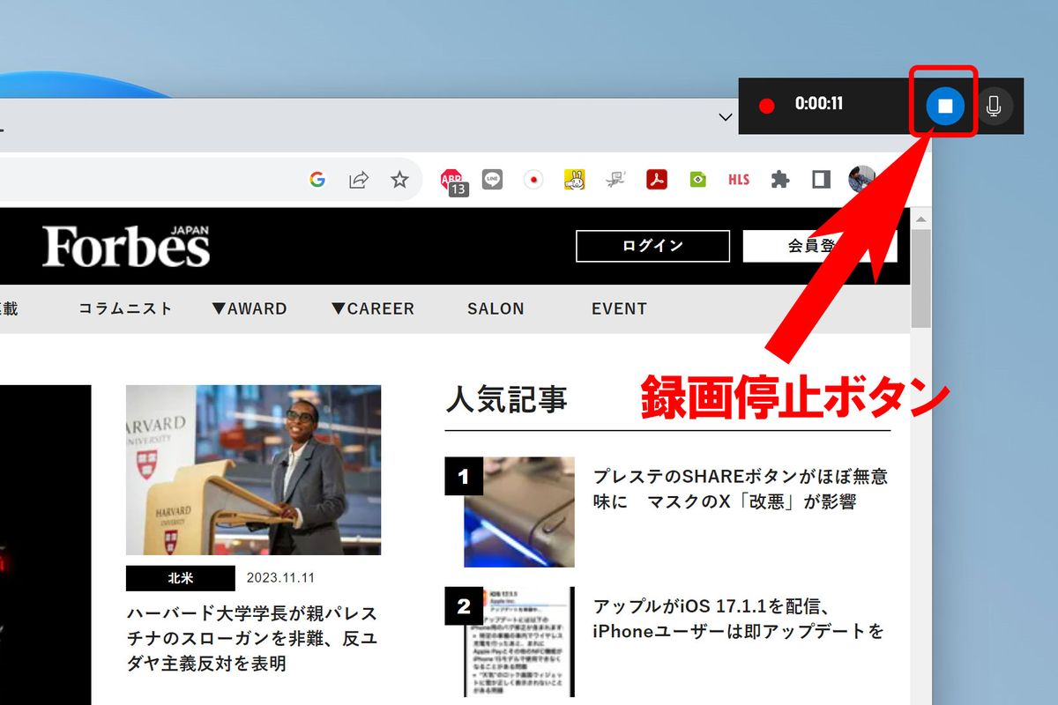The image size is (1058, 705).
Task: Open the Adobe Acrobat PDF extension
Action: 656,180
